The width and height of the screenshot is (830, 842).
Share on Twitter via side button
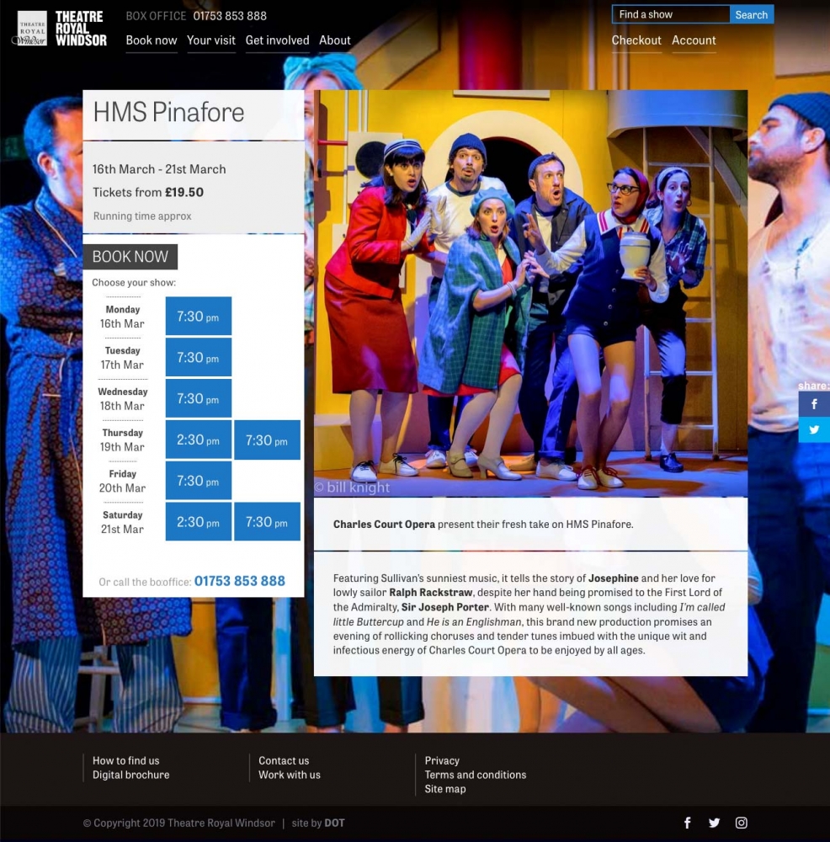[814, 429]
